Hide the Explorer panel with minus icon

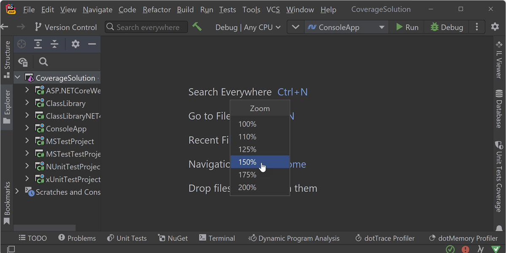[92, 44]
